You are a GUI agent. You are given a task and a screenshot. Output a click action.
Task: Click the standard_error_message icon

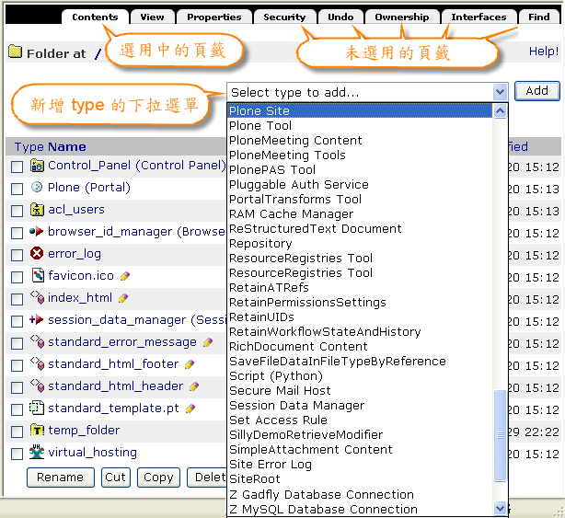coord(38,341)
